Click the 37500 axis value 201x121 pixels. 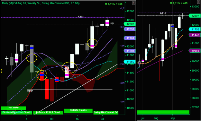[x=195, y=107]
